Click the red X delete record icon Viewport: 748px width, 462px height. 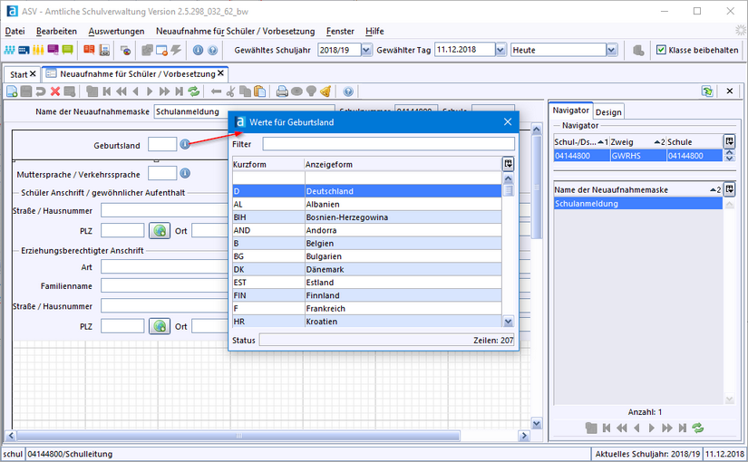pos(56,91)
